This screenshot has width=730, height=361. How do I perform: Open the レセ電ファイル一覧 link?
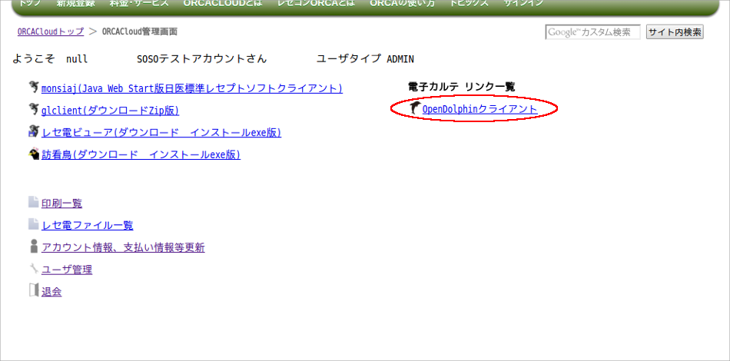(88, 226)
